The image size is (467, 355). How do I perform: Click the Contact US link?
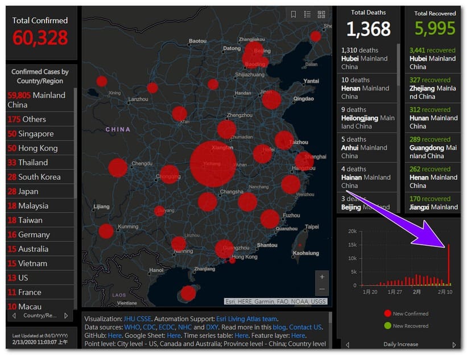point(305,327)
